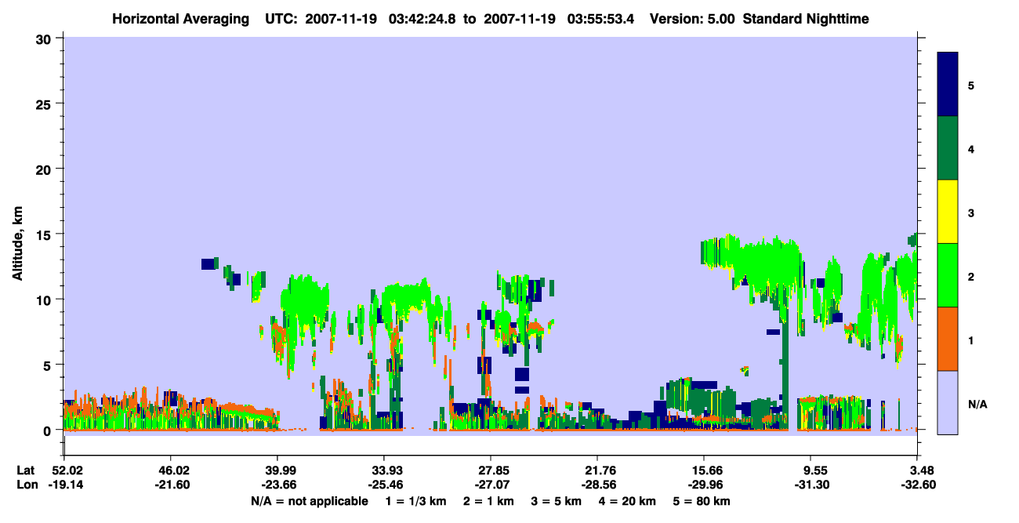Click the altitude tick label 25
The image size is (1019, 523).
pos(45,104)
